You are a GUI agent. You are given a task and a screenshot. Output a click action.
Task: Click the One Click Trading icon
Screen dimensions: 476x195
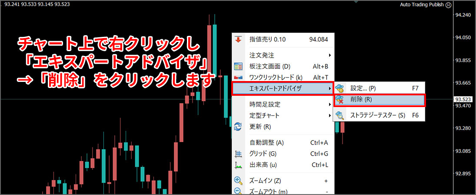tap(238, 78)
